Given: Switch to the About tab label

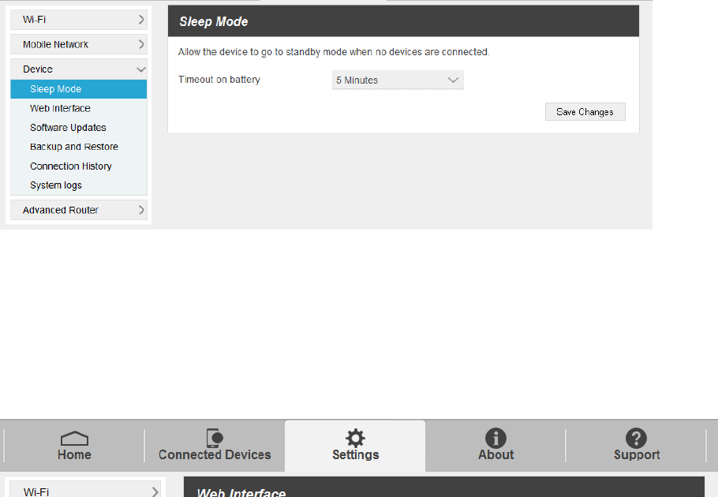Looking at the screenshot, I should (x=496, y=454).
